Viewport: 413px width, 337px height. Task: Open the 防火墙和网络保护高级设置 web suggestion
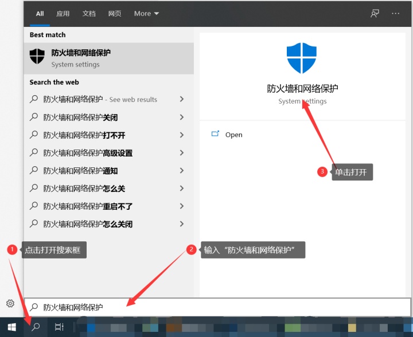(109, 153)
